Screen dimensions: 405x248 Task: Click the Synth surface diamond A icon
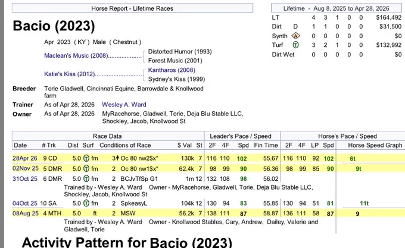coord(295,36)
